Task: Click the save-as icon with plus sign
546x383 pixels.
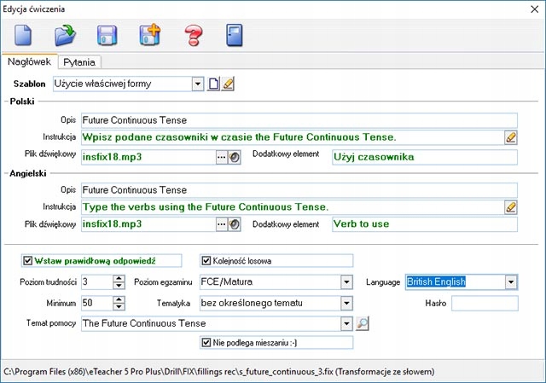Action: tap(149, 36)
